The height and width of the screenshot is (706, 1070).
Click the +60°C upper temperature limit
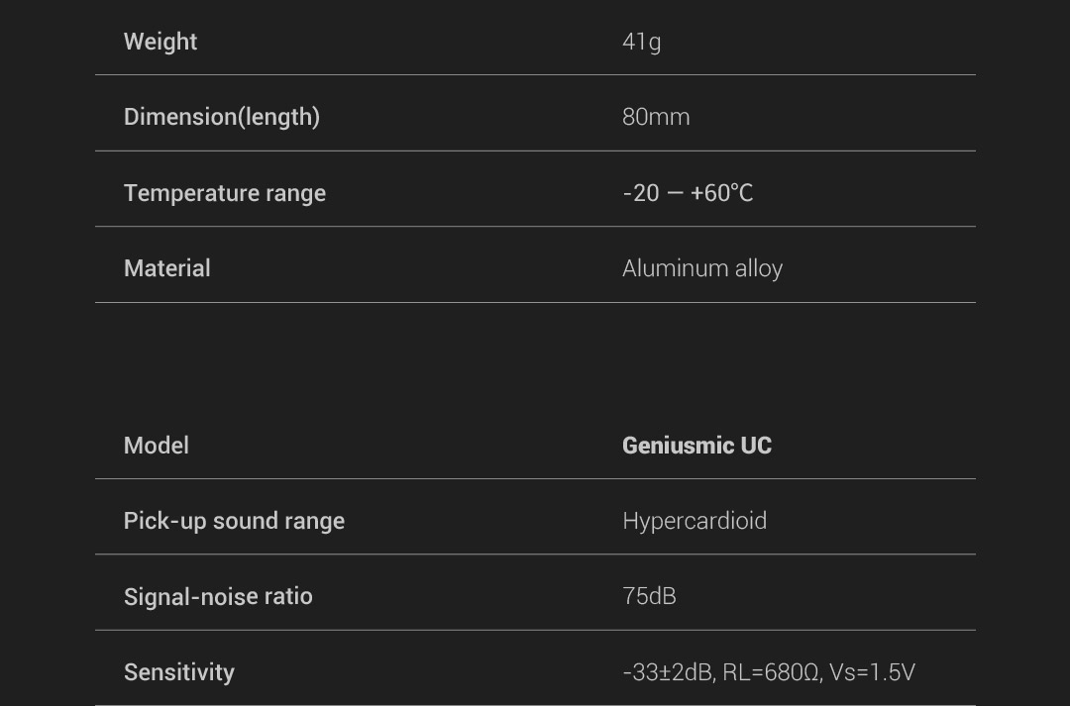722,193
